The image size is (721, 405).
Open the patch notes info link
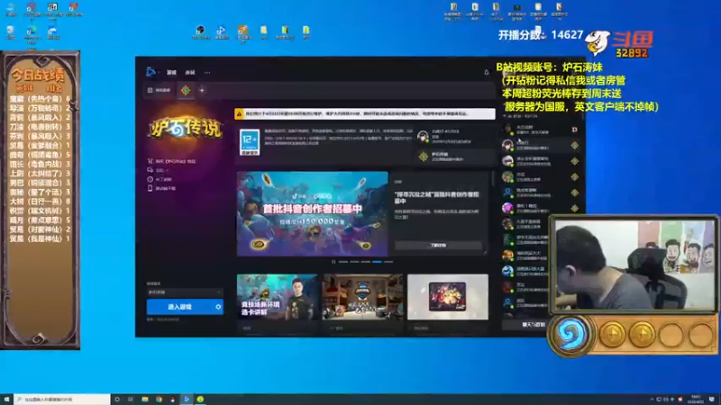160,179
